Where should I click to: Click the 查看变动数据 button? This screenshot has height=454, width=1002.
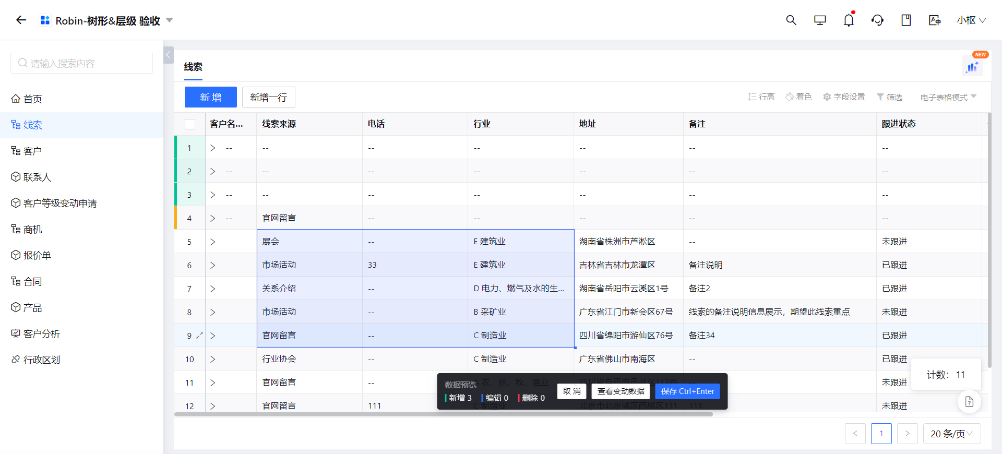click(621, 391)
